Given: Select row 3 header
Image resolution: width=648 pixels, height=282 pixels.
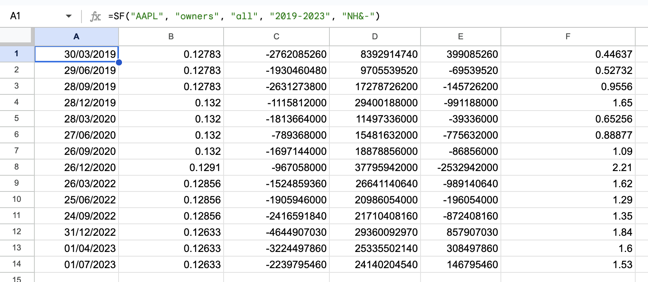Looking at the screenshot, I should pyautogui.click(x=17, y=86).
